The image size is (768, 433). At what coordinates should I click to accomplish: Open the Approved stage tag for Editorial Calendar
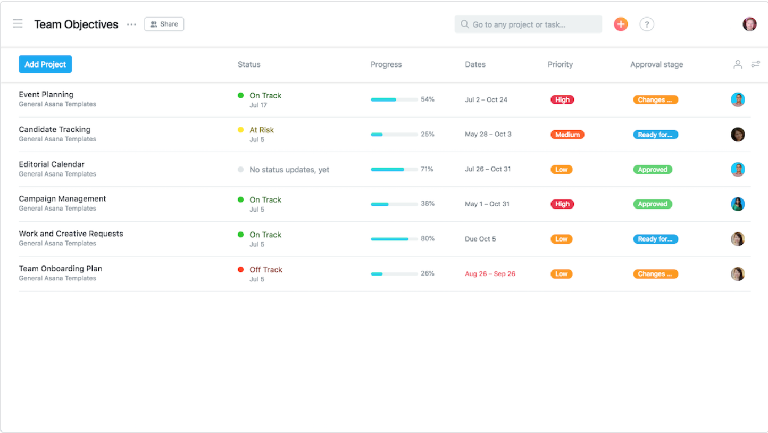tap(653, 170)
